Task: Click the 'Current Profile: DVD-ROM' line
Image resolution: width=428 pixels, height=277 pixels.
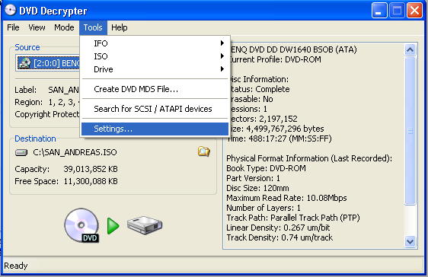Action: click(275, 59)
